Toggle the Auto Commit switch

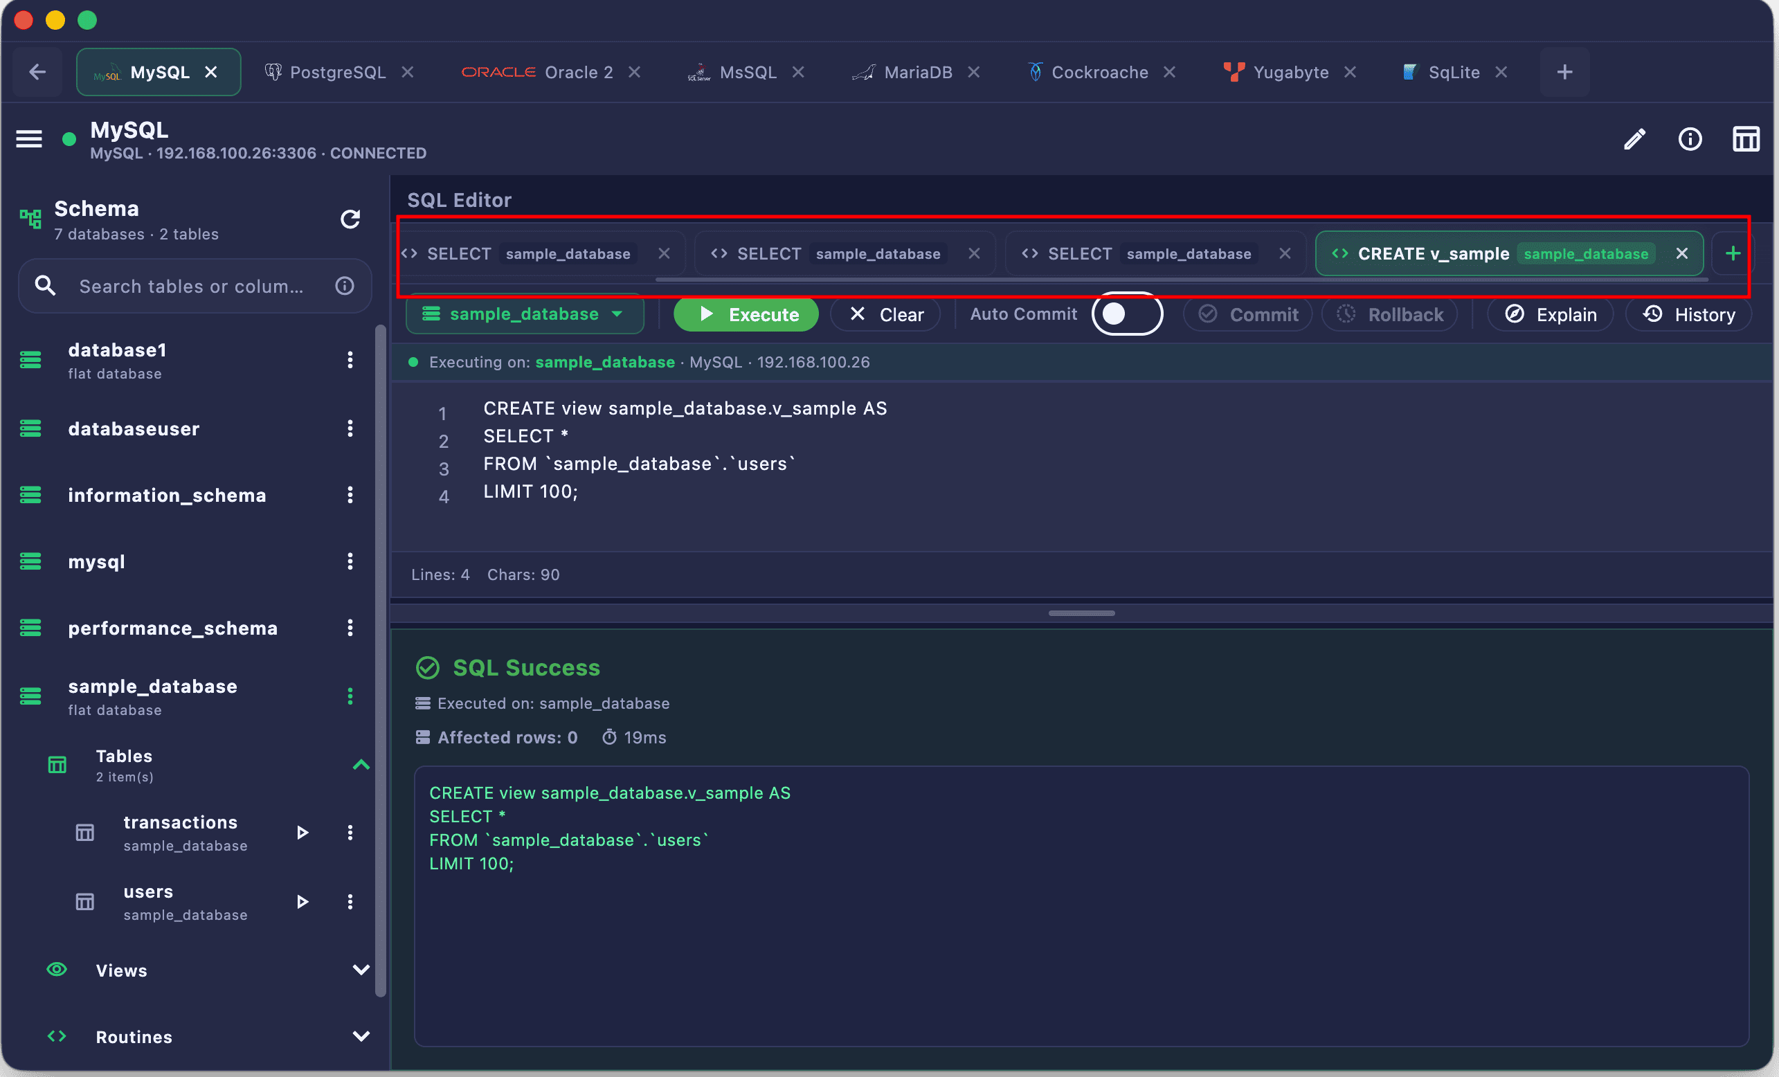(x=1126, y=314)
